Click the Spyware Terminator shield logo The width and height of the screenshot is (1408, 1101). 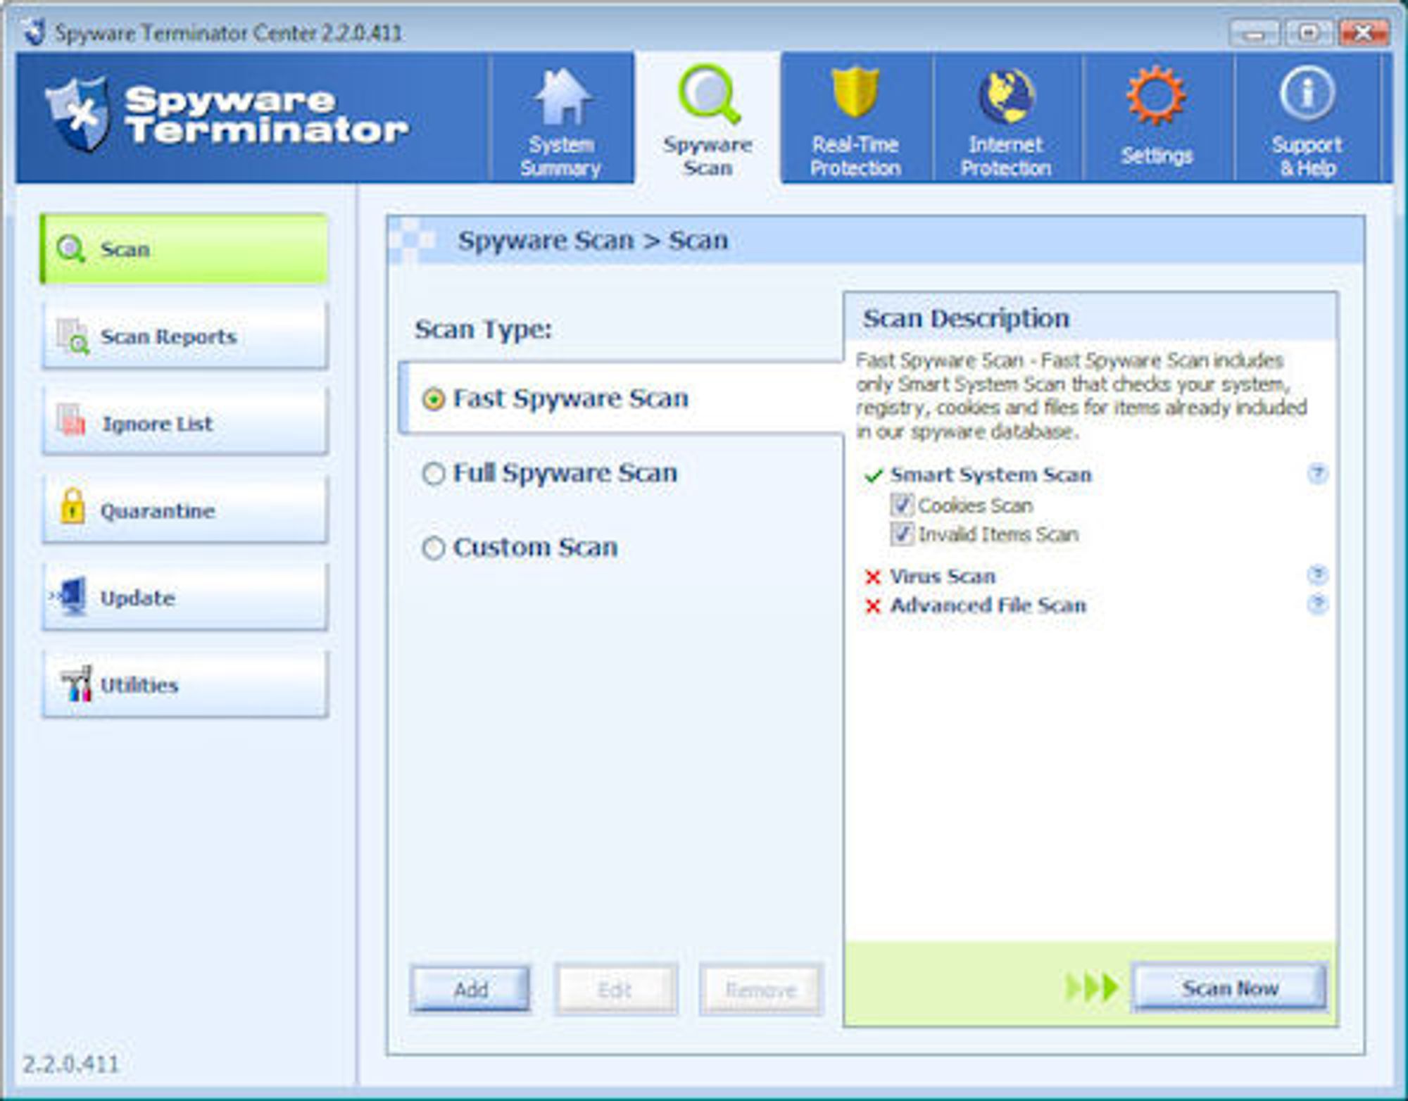tap(79, 114)
